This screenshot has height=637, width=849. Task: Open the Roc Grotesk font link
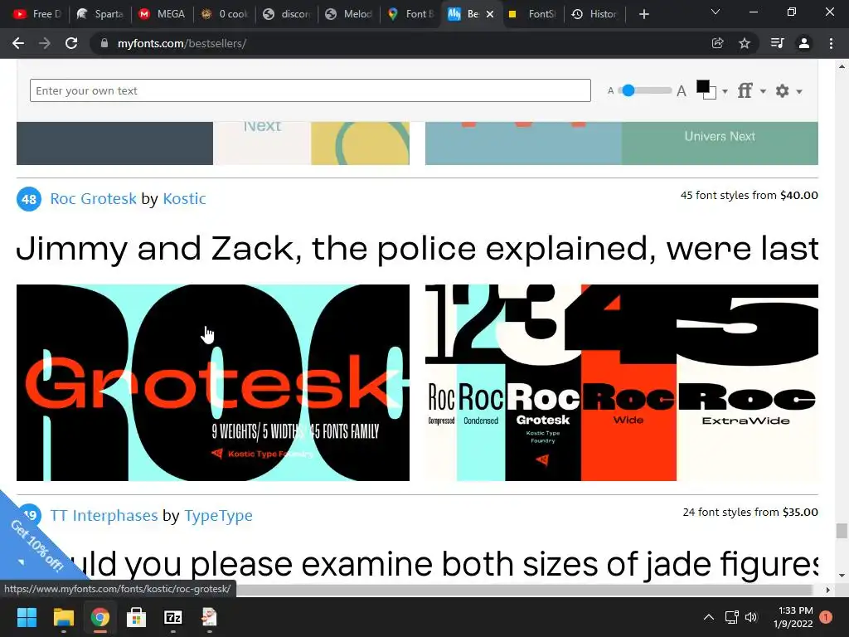93,199
